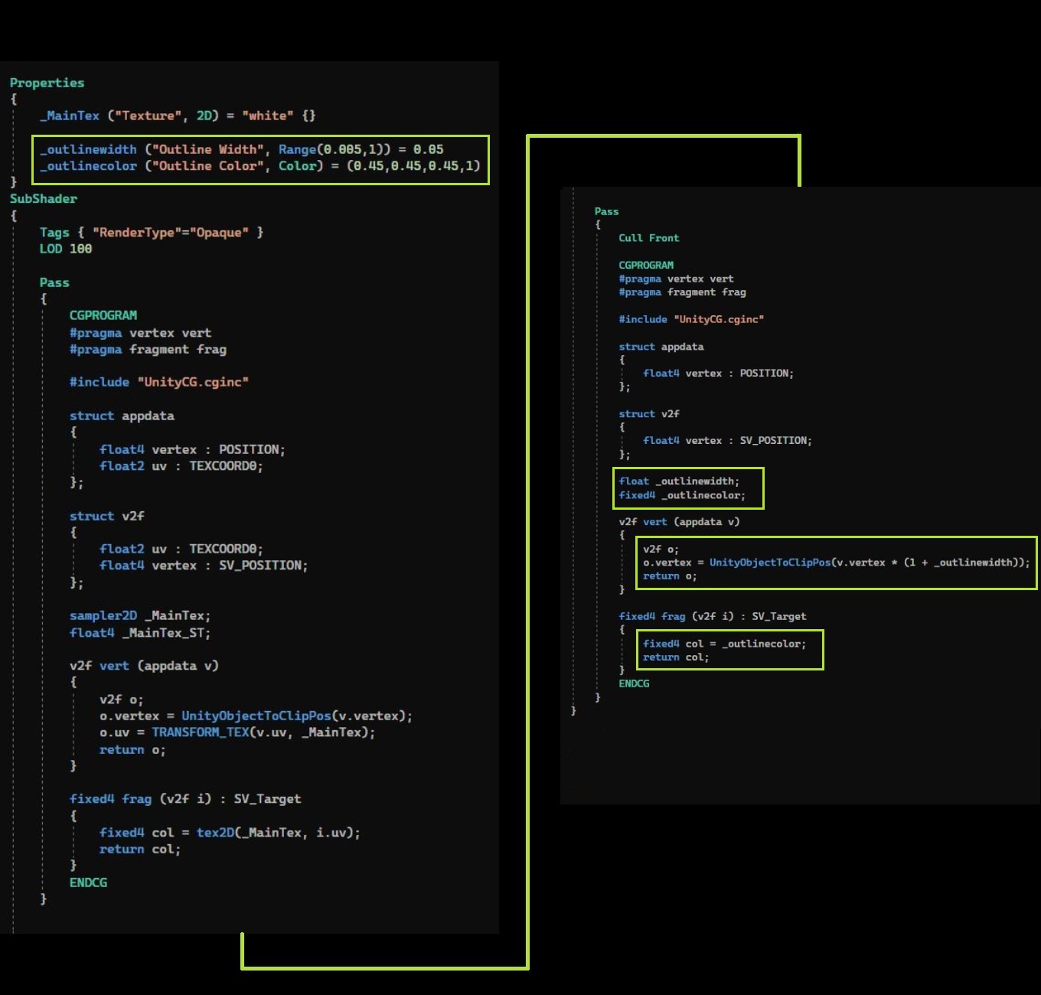Select the "white" default texture string
Viewport: 1041px width, 995px height.
pyautogui.click(x=268, y=116)
